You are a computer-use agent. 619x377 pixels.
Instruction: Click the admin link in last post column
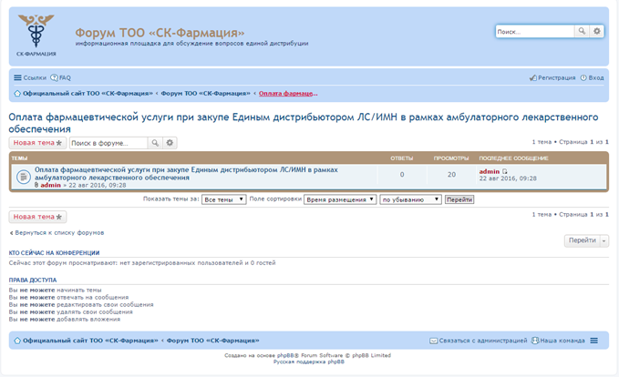490,171
